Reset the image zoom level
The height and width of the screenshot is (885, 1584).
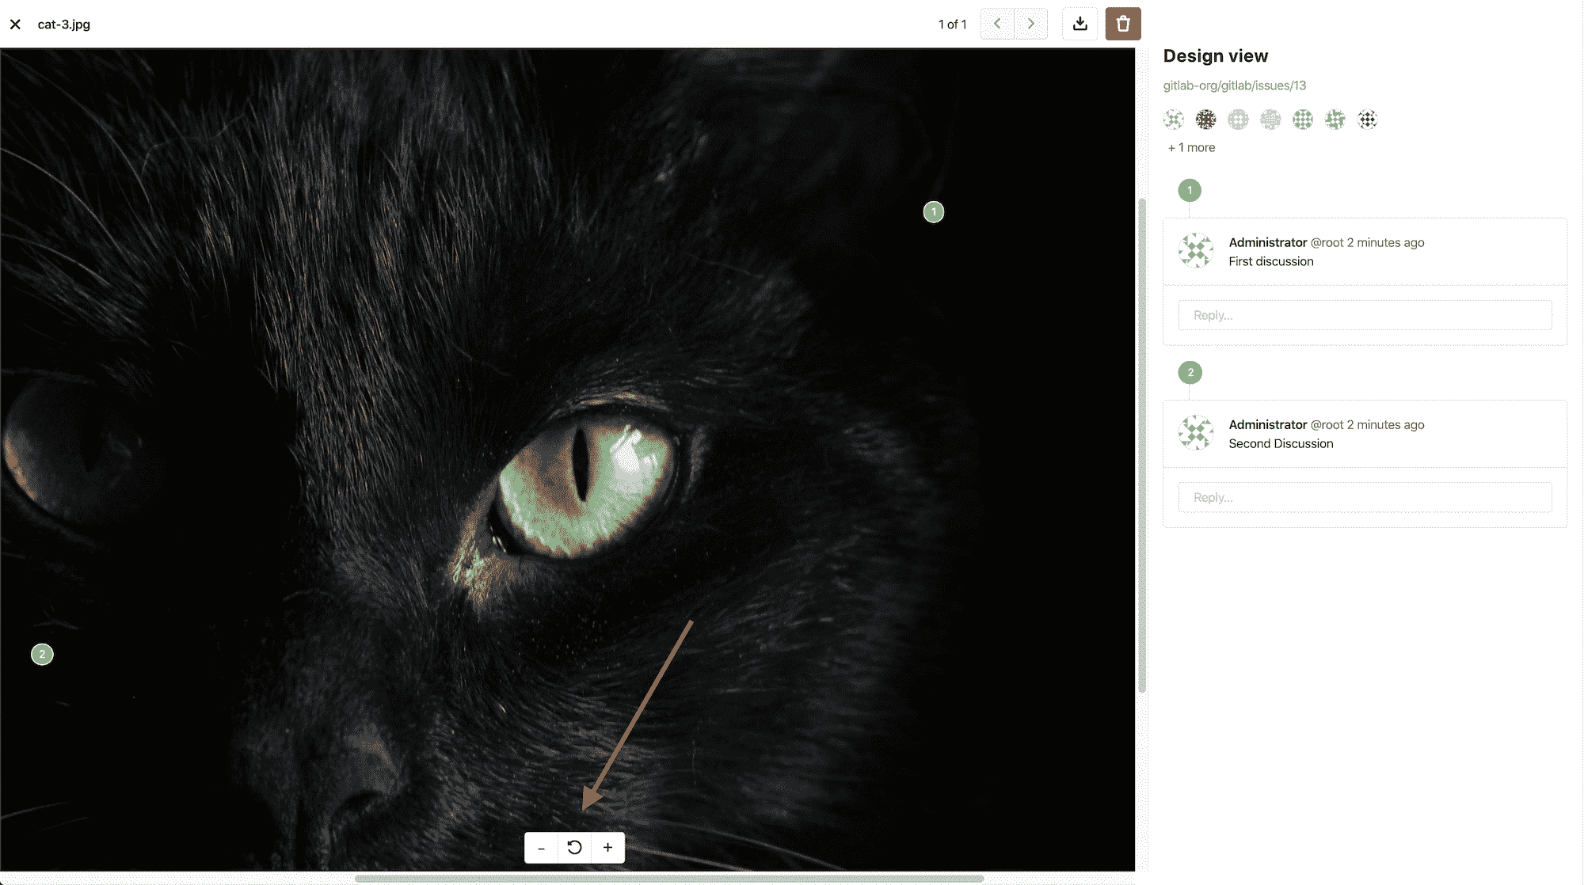pos(574,848)
